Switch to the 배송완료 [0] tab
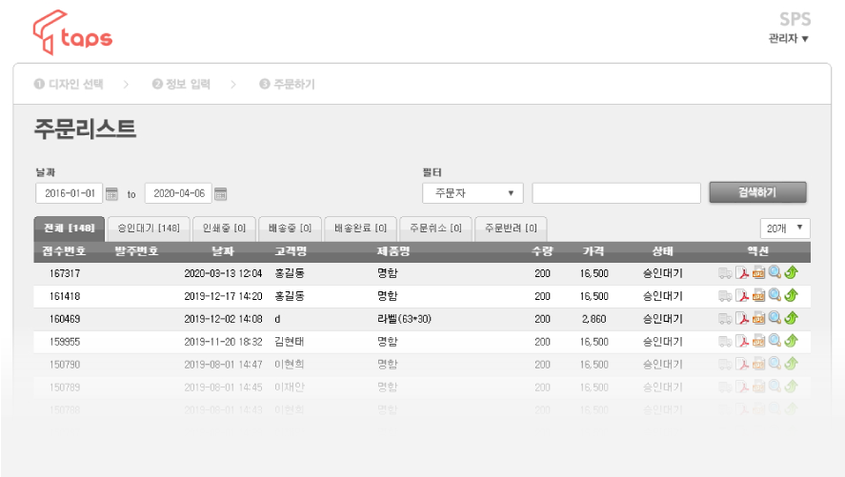 (360, 229)
